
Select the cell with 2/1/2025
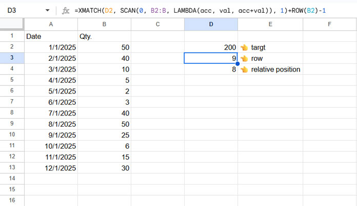51,58
